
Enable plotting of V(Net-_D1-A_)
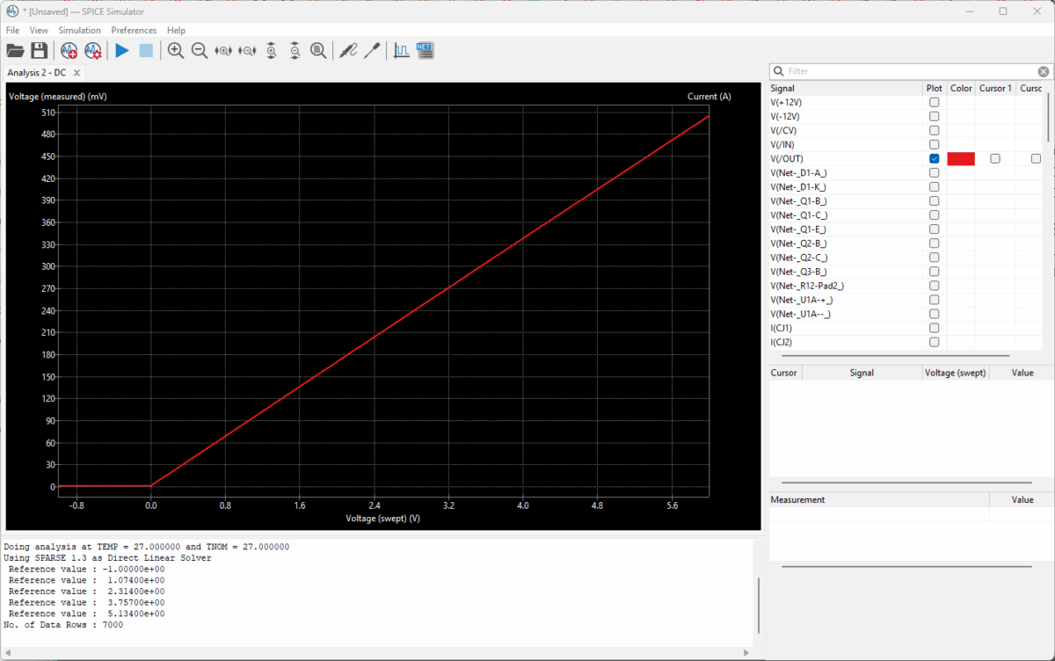pyautogui.click(x=934, y=172)
